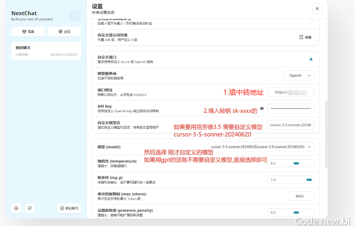The height and width of the screenshot is (226, 355).
Task: Click the chat timestamp 2024/9/3 22:09:43
Action: [63, 54]
